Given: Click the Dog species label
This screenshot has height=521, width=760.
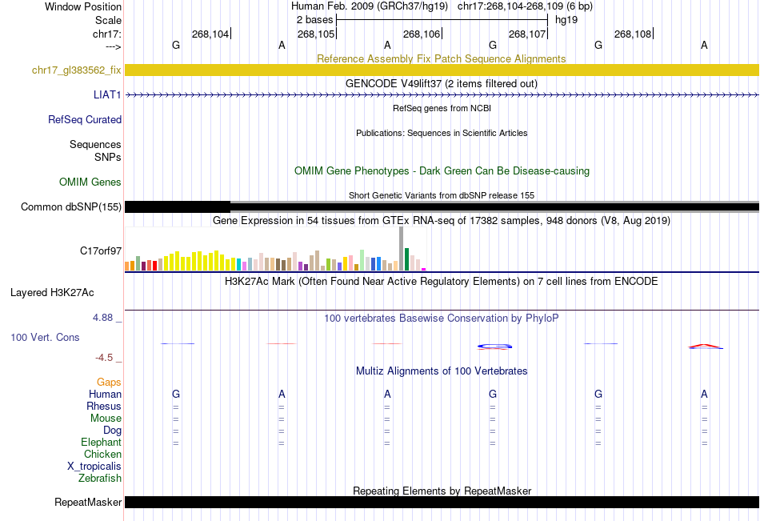Looking at the screenshot, I should tap(112, 431).
